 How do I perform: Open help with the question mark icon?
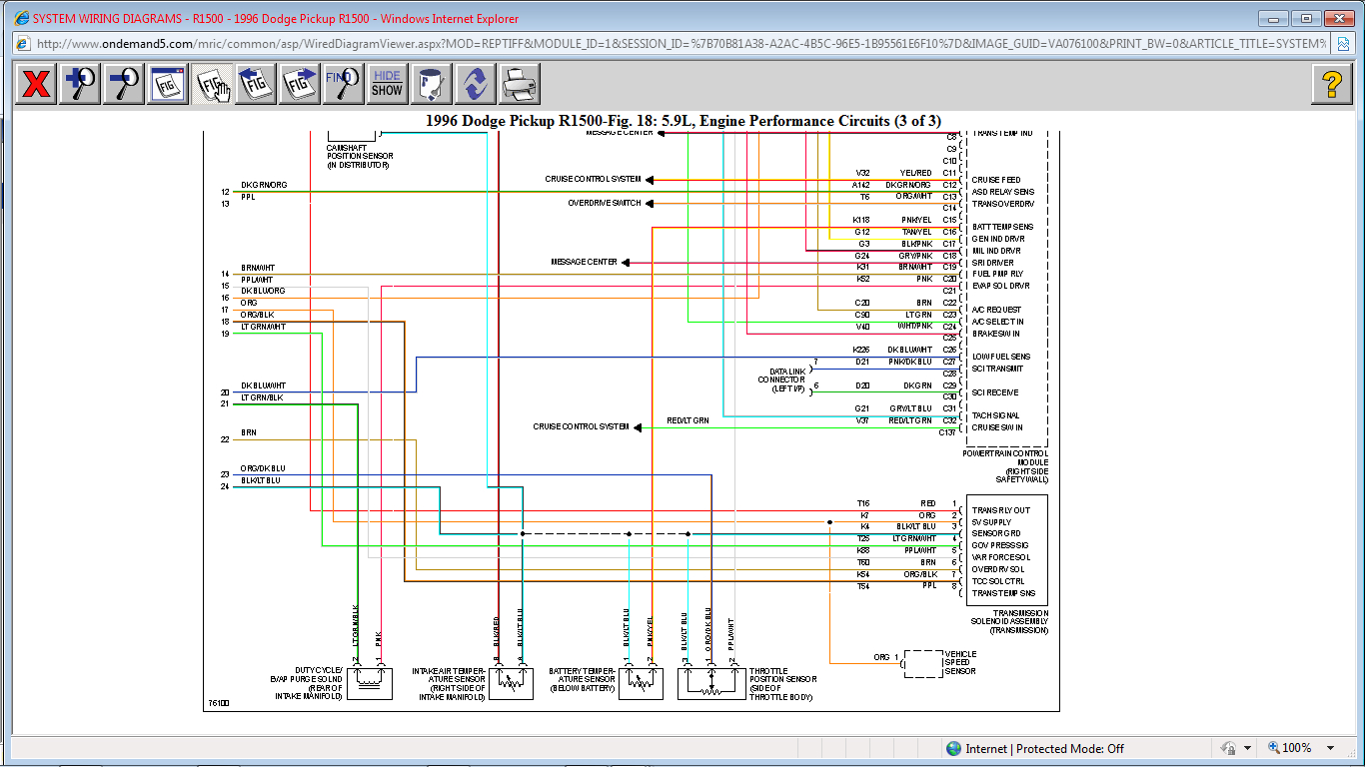[1331, 84]
